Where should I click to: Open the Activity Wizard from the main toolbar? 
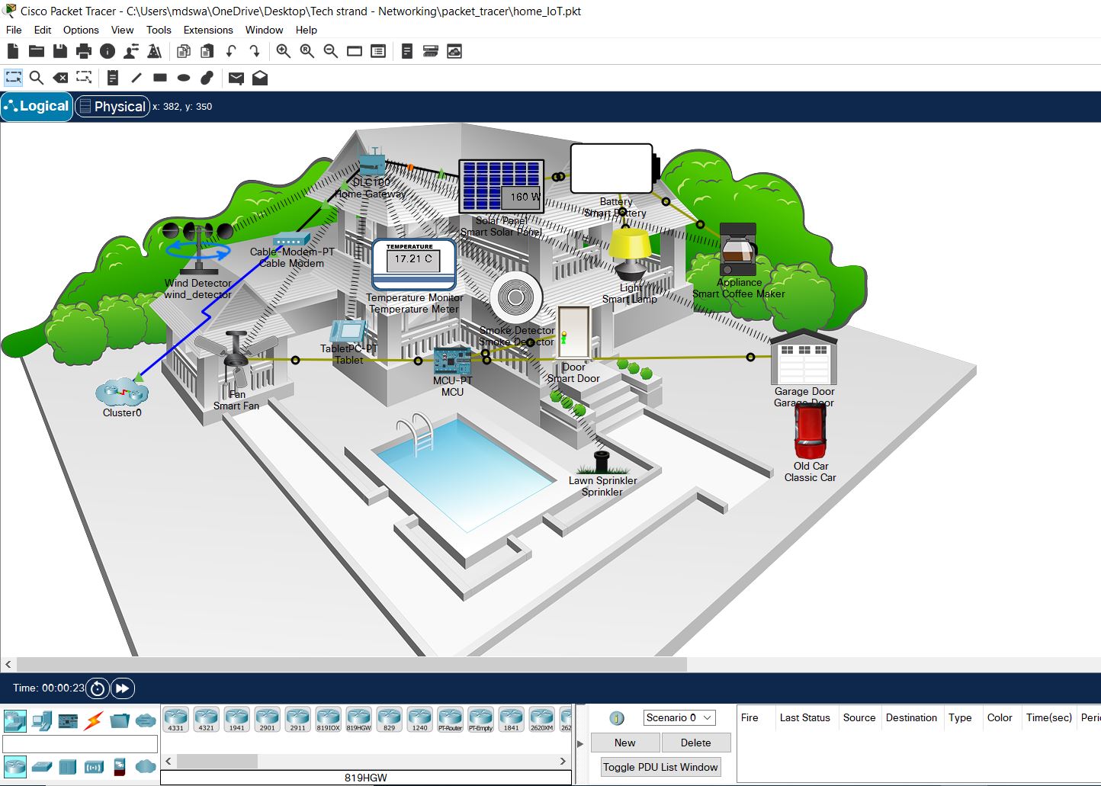(155, 51)
